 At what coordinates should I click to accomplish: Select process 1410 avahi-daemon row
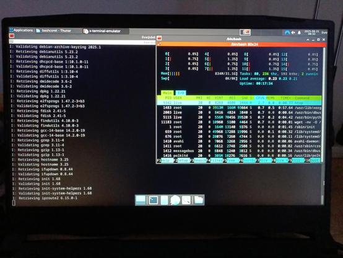(239, 141)
